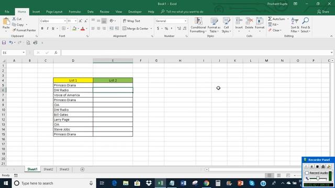Viewport: 335px width, 188px height.
Task: Apply Comma style
Action: tap(172, 28)
